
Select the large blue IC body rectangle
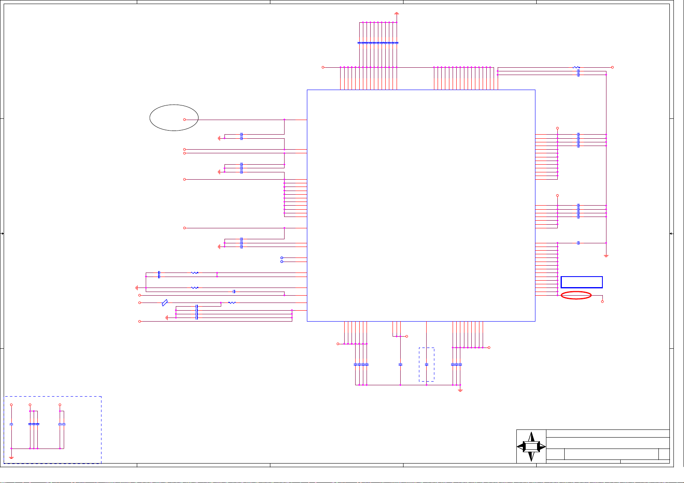[x=421, y=206]
